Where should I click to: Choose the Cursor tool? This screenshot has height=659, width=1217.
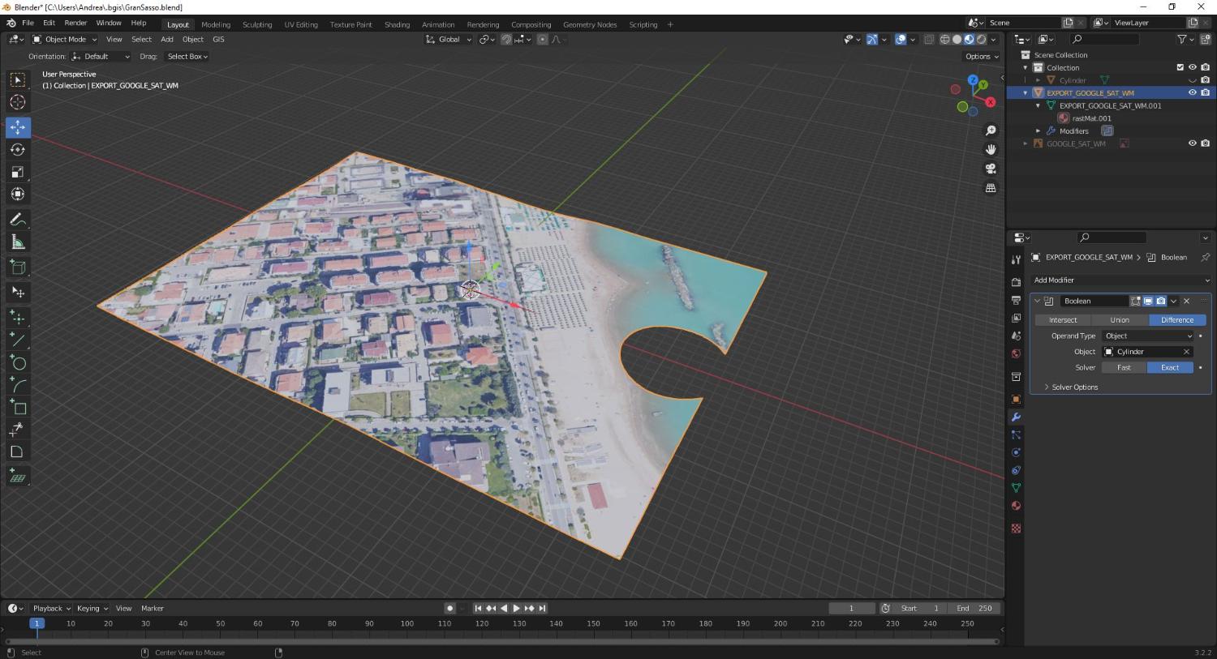click(17, 102)
